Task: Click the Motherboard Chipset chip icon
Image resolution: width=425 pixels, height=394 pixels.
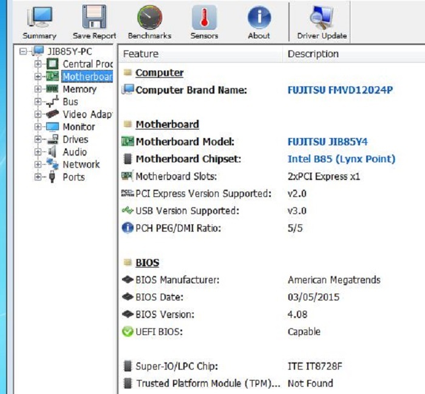Action: pyautogui.click(x=127, y=159)
